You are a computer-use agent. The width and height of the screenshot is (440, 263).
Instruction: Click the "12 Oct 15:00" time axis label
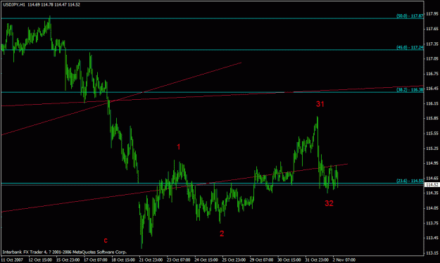(40, 260)
